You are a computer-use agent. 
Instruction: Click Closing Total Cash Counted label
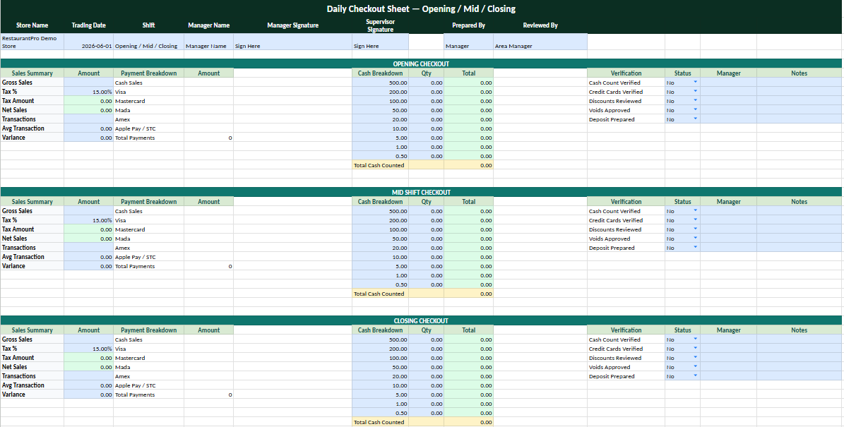point(379,422)
